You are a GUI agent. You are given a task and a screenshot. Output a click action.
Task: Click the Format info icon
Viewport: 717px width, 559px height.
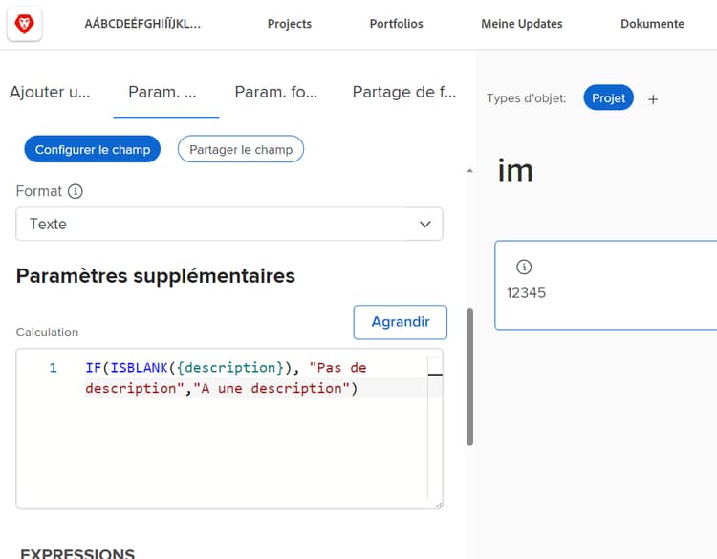pyautogui.click(x=76, y=191)
